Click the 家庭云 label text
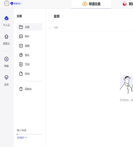 click(6, 44)
